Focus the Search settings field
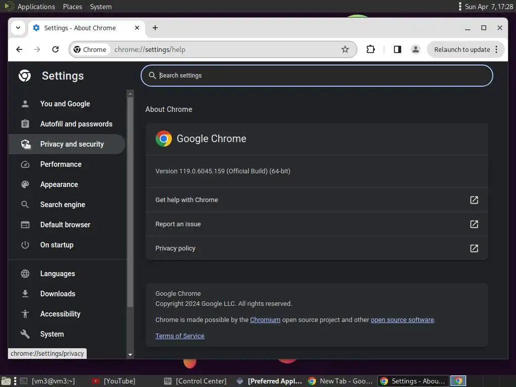The image size is (516, 387). point(316,76)
